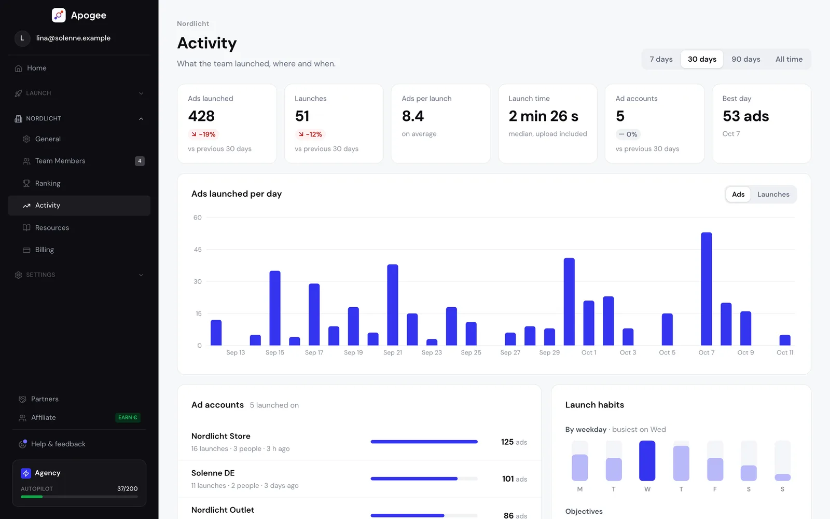Click the -19% change badge

click(x=203, y=134)
